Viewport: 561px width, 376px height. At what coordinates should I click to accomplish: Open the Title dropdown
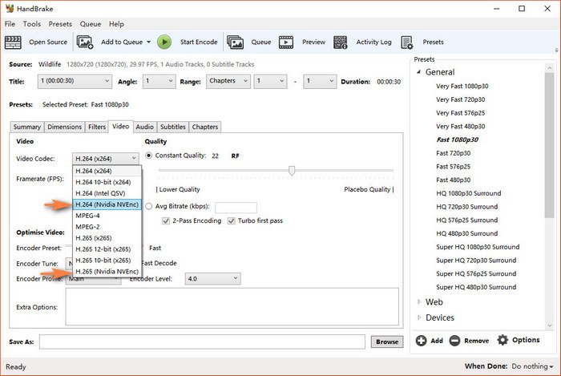[75, 81]
